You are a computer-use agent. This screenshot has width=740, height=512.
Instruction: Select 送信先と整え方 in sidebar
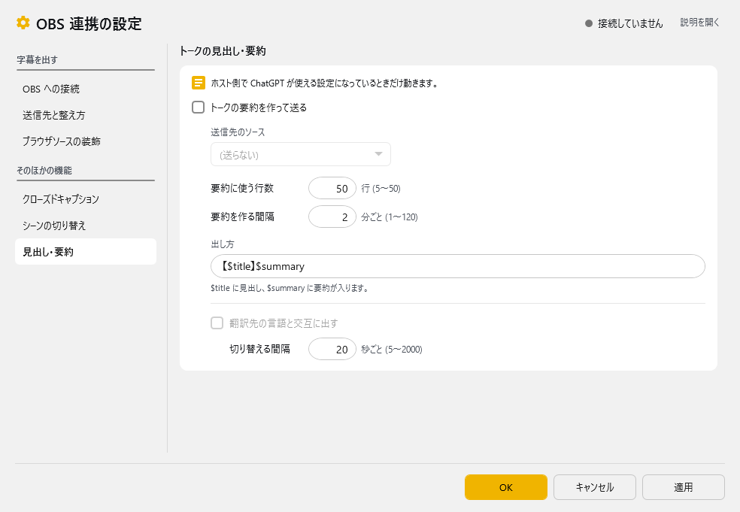point(86,115)
